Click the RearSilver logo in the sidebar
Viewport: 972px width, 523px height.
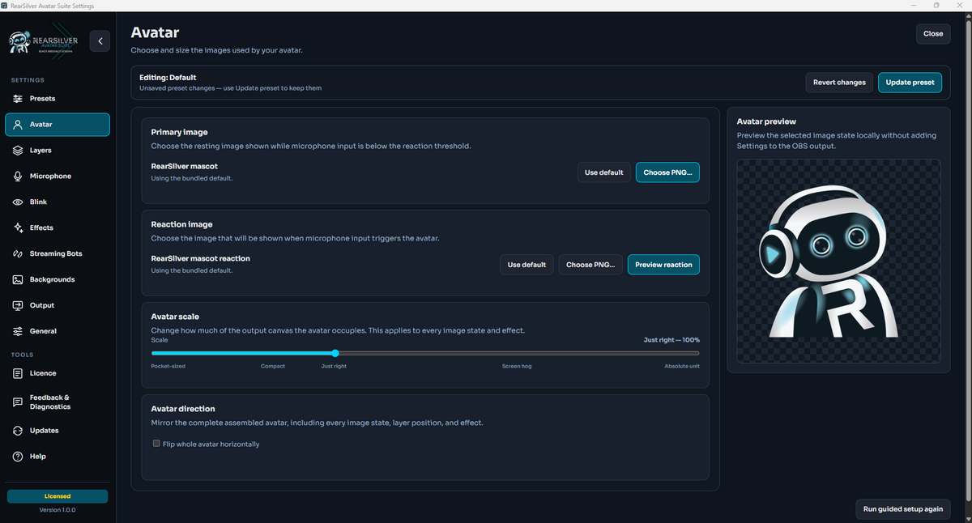pyautogui.click(x=45, y=41)
